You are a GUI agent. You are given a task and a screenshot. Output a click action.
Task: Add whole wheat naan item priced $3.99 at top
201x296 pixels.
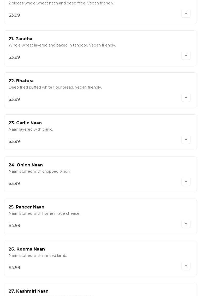click(x=186, y=13)
